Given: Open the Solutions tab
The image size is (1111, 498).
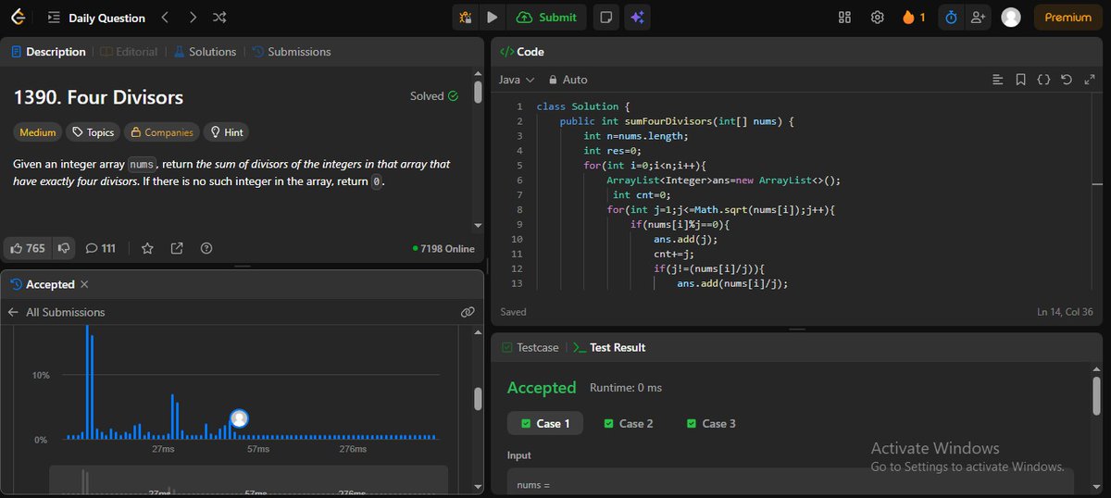Looking at the screenshot, I should pyautogui.click(x=205, y=52).
